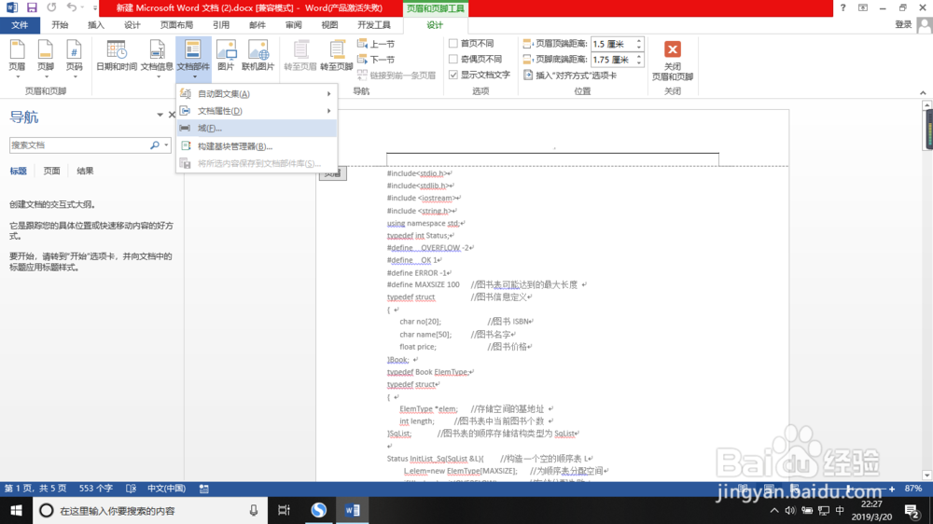Click Insert Alignment Tab (插入对齐方式选项卡)
Screen dimensions: 933x524
570,76
